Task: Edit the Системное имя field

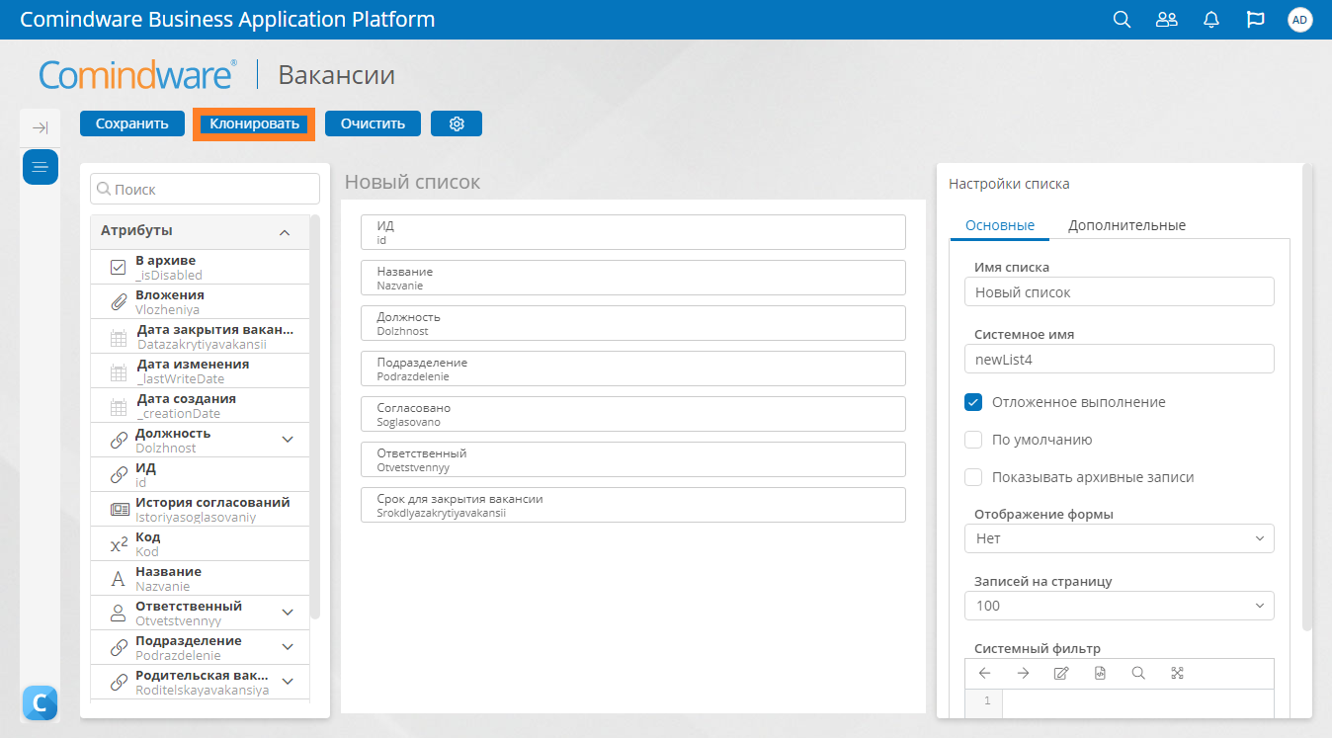Action: click(1120, 360)
